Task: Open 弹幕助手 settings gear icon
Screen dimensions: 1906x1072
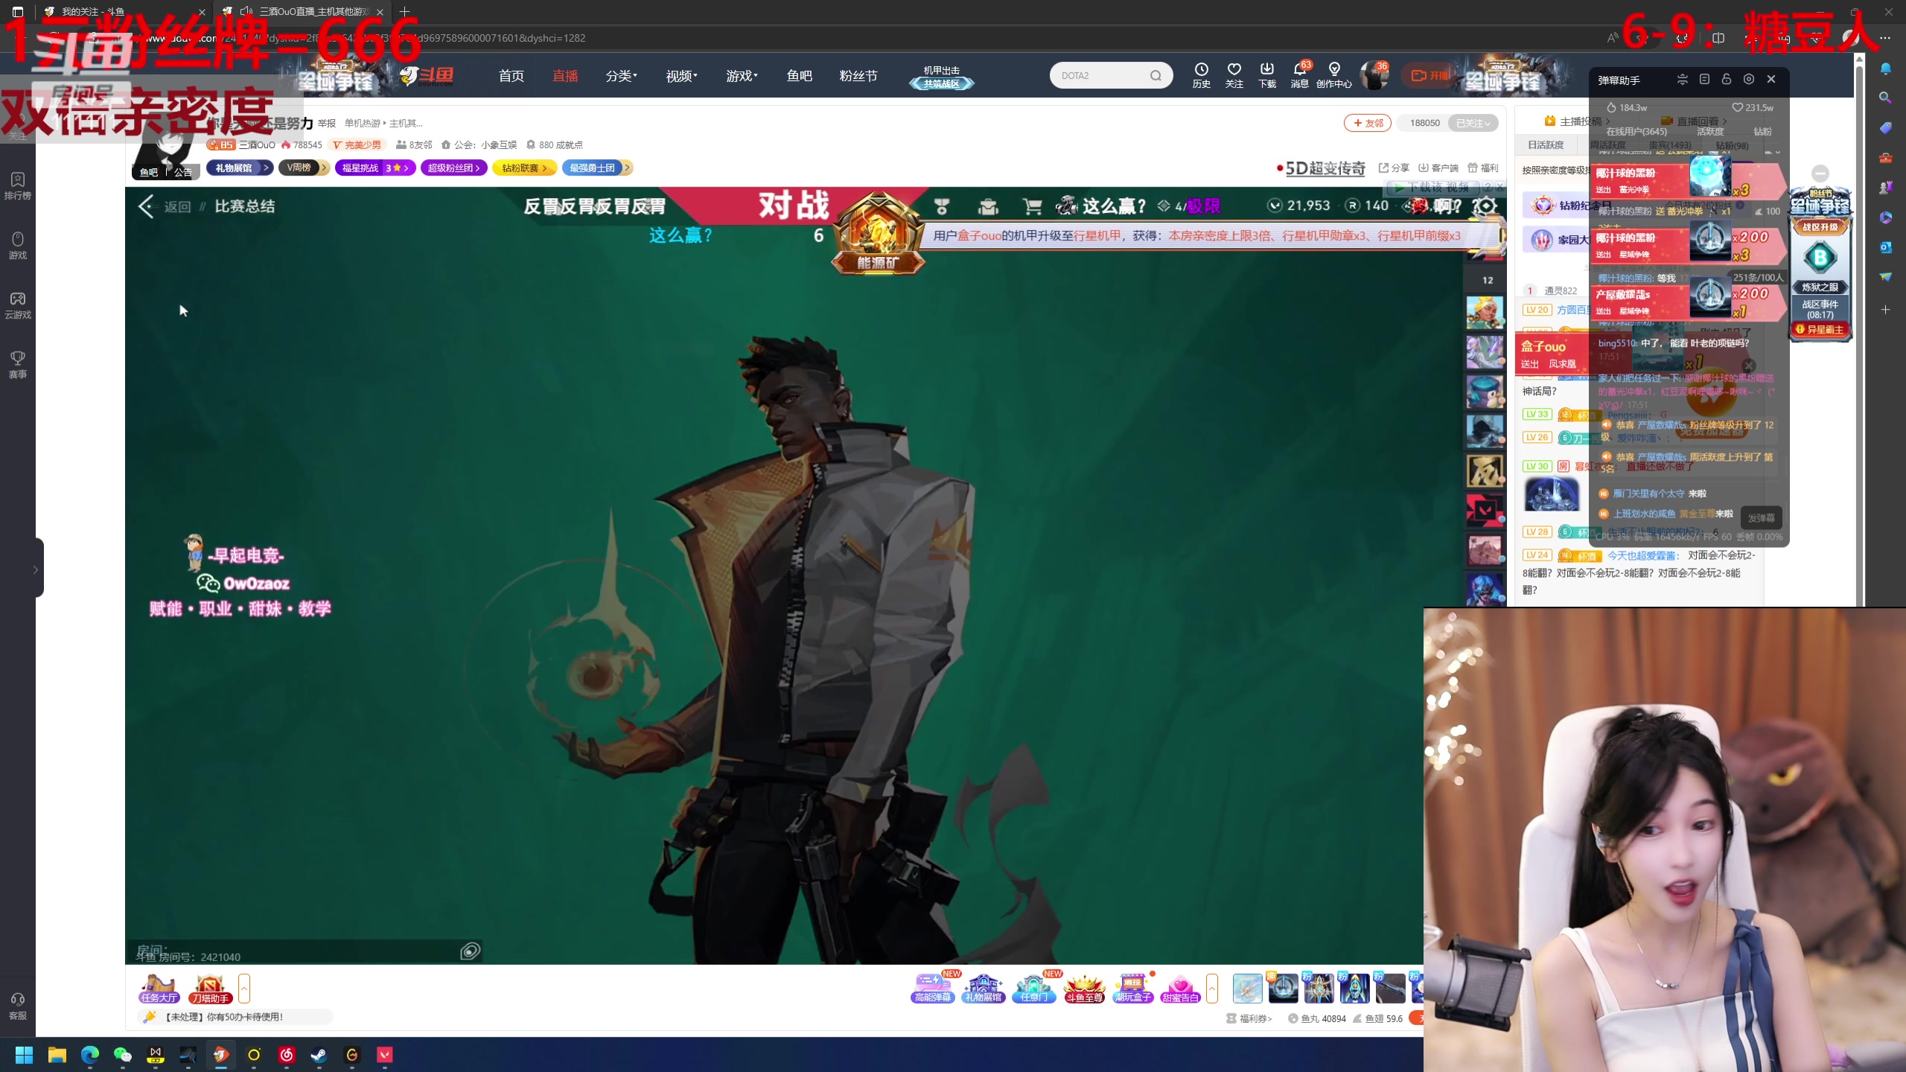Action: [x=1749, y=80]
